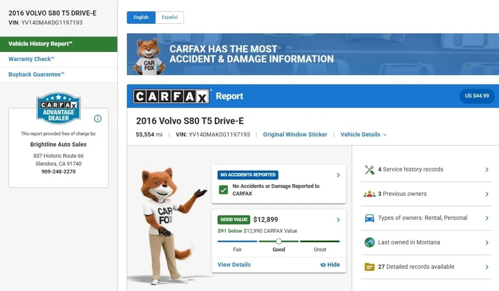Click the globe icon beside Last owned in Montana
499x291 pixels.
click(x=369, y=242)
